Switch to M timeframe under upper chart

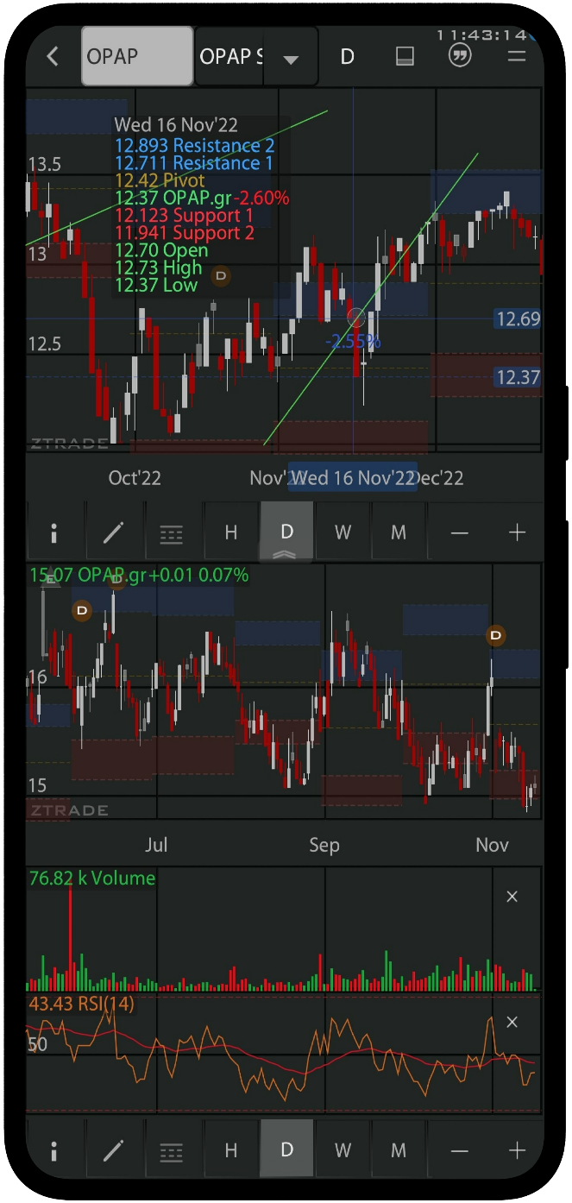coord(398,533)
